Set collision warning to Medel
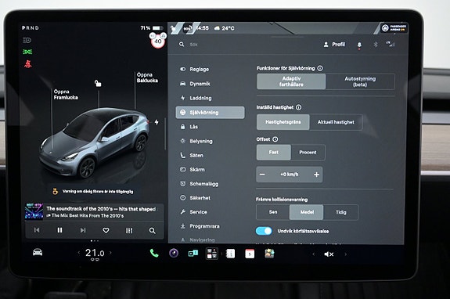This screenshot has width=450, height=299. click(x=307, y=212)
